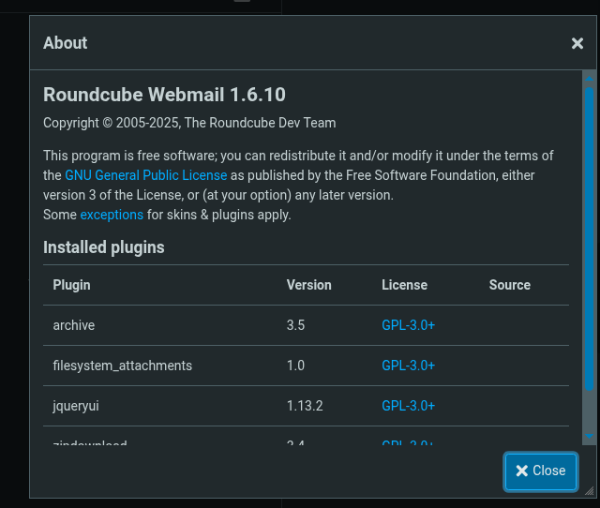The width and height of the screenshot is (600, 508).
Task: Click the Roundcube Webmail 1.6.10 heading
Action: click(x=164, y=95)
